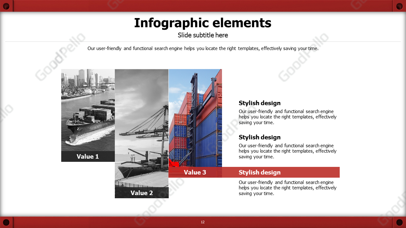
Task: Click the top-right screw head decoration
Action: tap(399, 5)
